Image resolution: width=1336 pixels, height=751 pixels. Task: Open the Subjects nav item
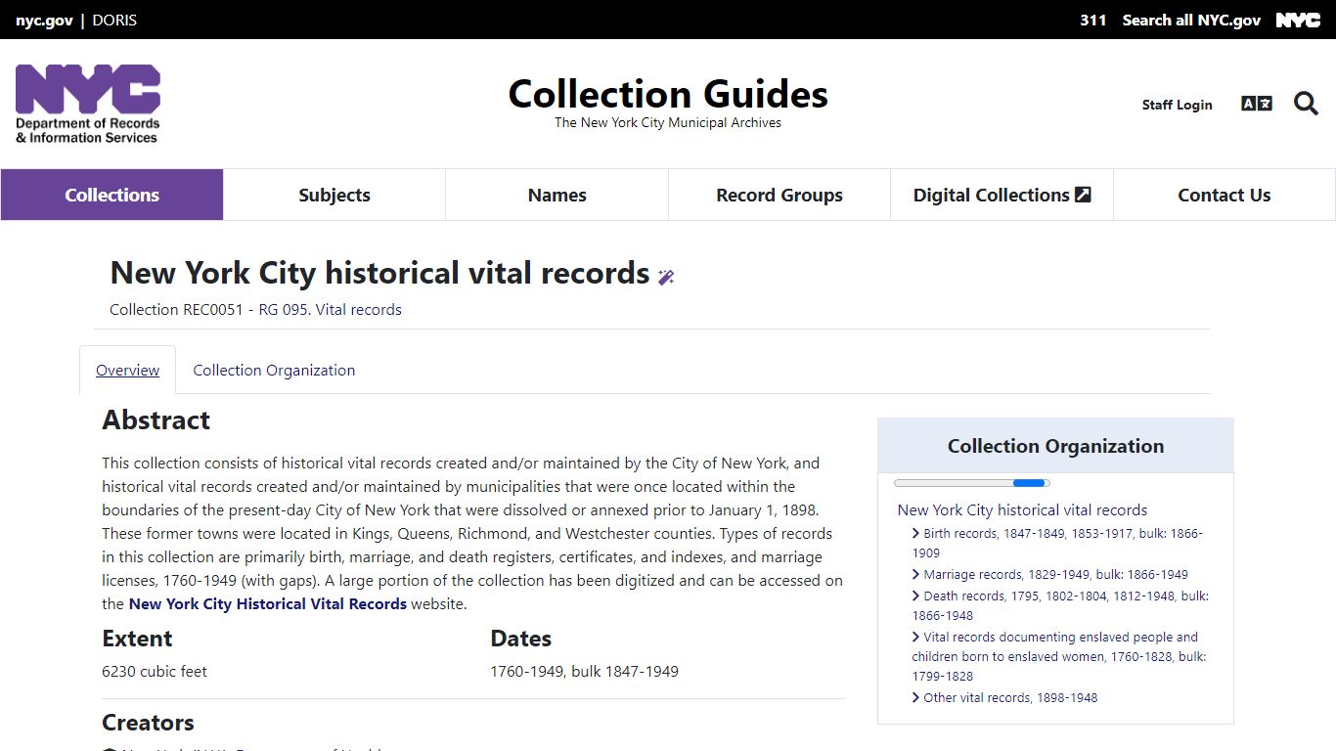pyautogui.click(x=334, y=195)
